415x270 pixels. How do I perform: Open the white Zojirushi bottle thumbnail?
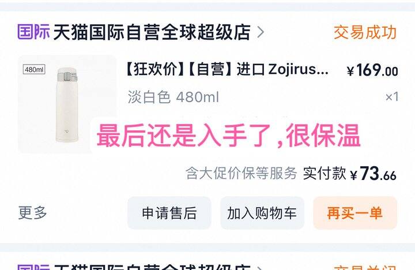tap(67, 104)
